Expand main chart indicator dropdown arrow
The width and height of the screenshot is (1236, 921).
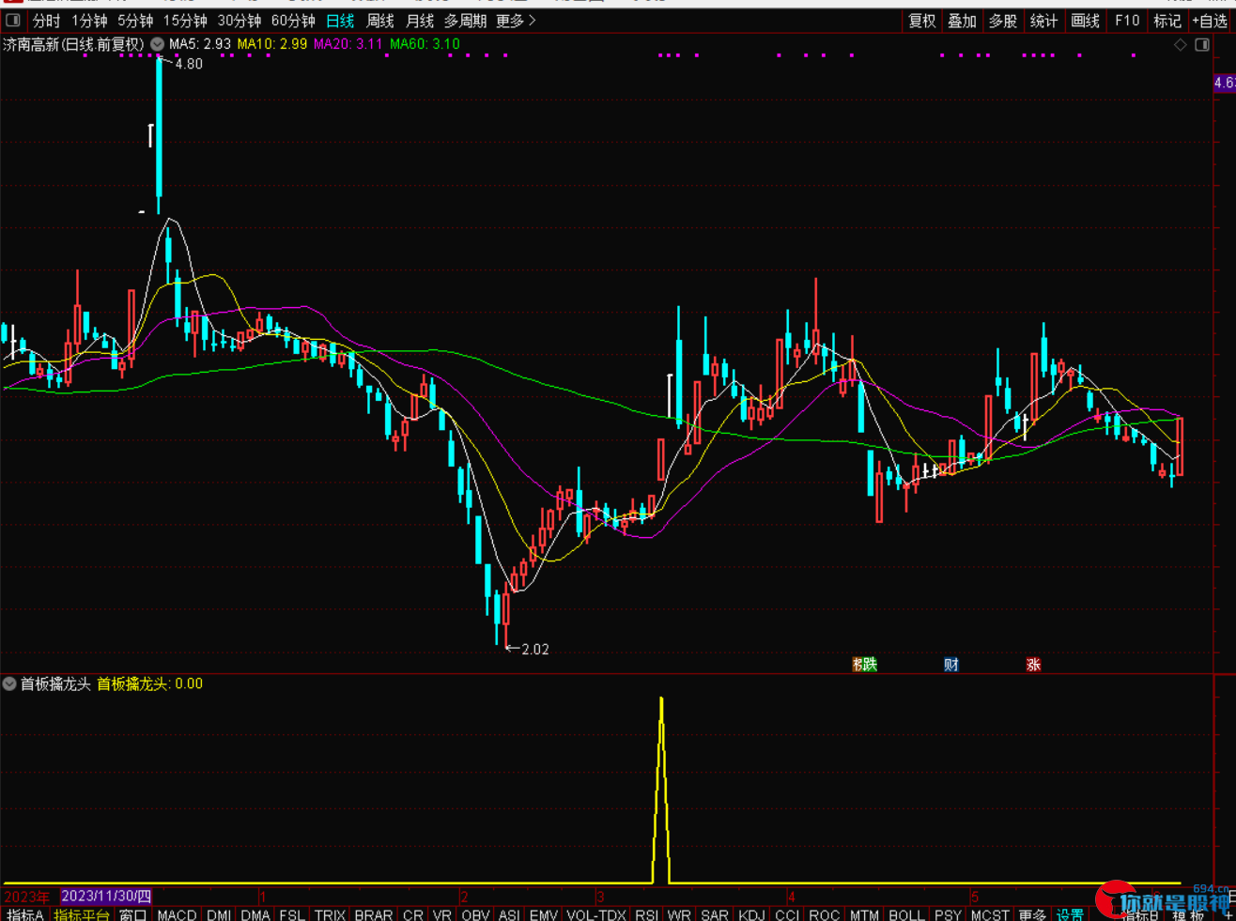(157, 44)
